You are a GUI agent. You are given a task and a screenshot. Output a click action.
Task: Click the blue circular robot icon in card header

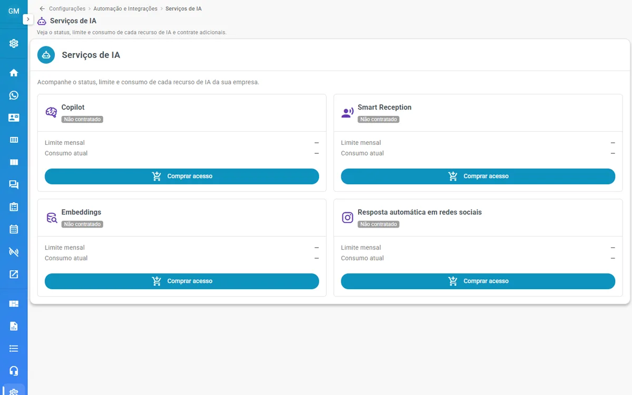(46, 55)
